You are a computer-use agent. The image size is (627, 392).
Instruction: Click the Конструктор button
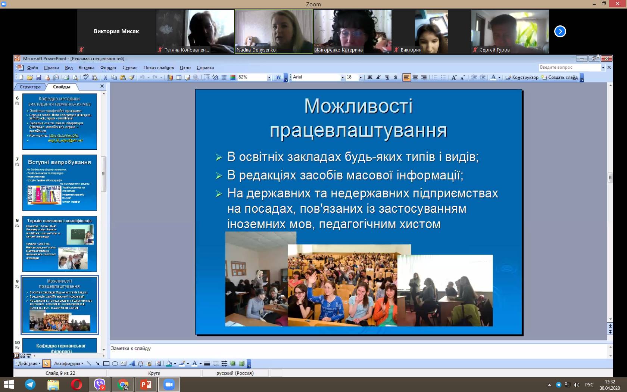coord(522,78)
